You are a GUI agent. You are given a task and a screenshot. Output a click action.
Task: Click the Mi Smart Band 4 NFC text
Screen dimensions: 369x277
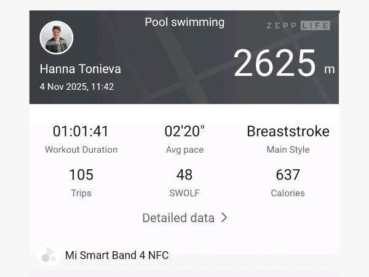pyautogui.click(x=117, y=255)
